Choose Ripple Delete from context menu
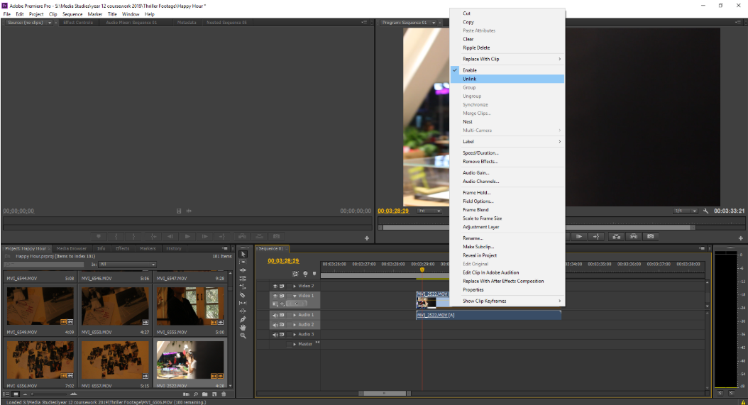Screen dimensions: 748x405 (x=507, y=48)
